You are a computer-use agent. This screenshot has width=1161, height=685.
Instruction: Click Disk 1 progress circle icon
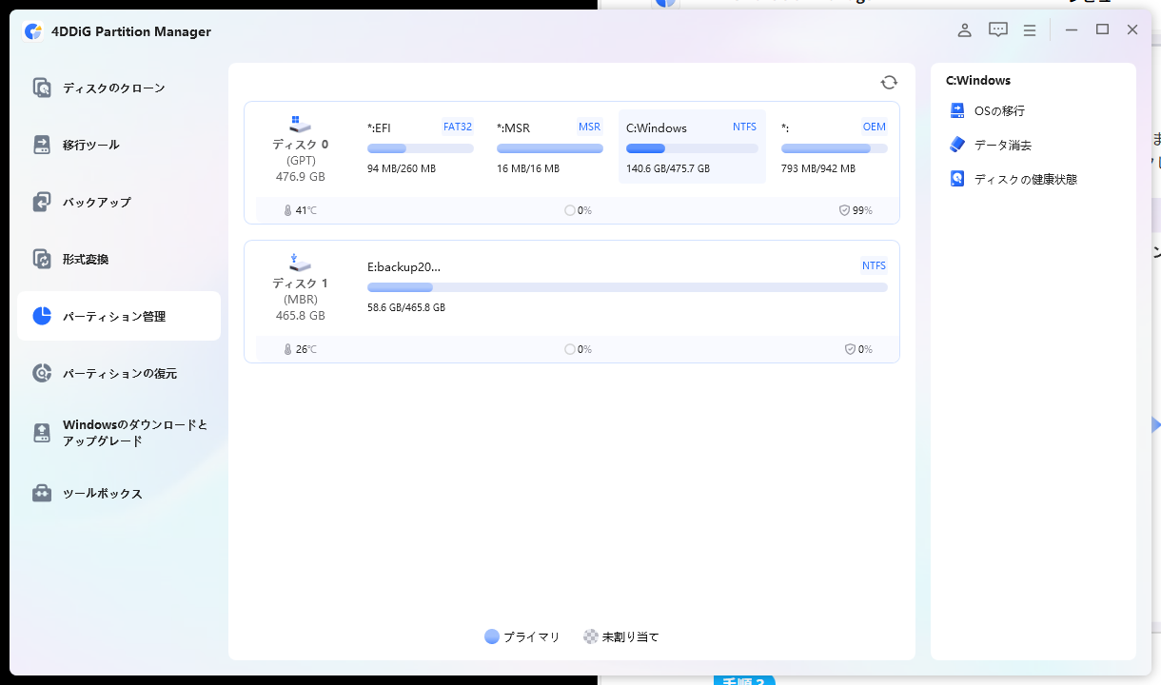pyautogui.click(x=570, y=349)
